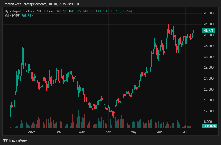Viewport: 221px width, 145px height.
Task: Click the TradingView wordmark text
Action: (18, 140)
